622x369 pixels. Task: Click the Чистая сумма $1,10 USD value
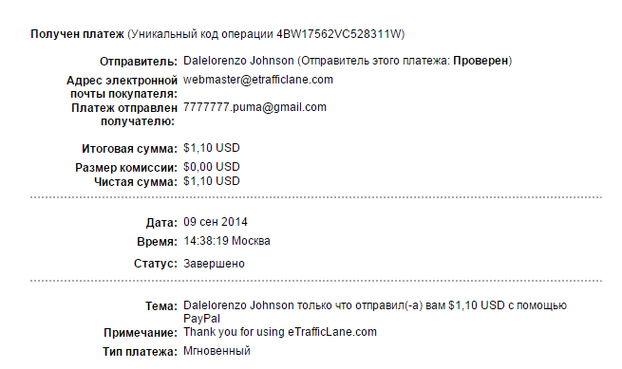click(212, 181)
